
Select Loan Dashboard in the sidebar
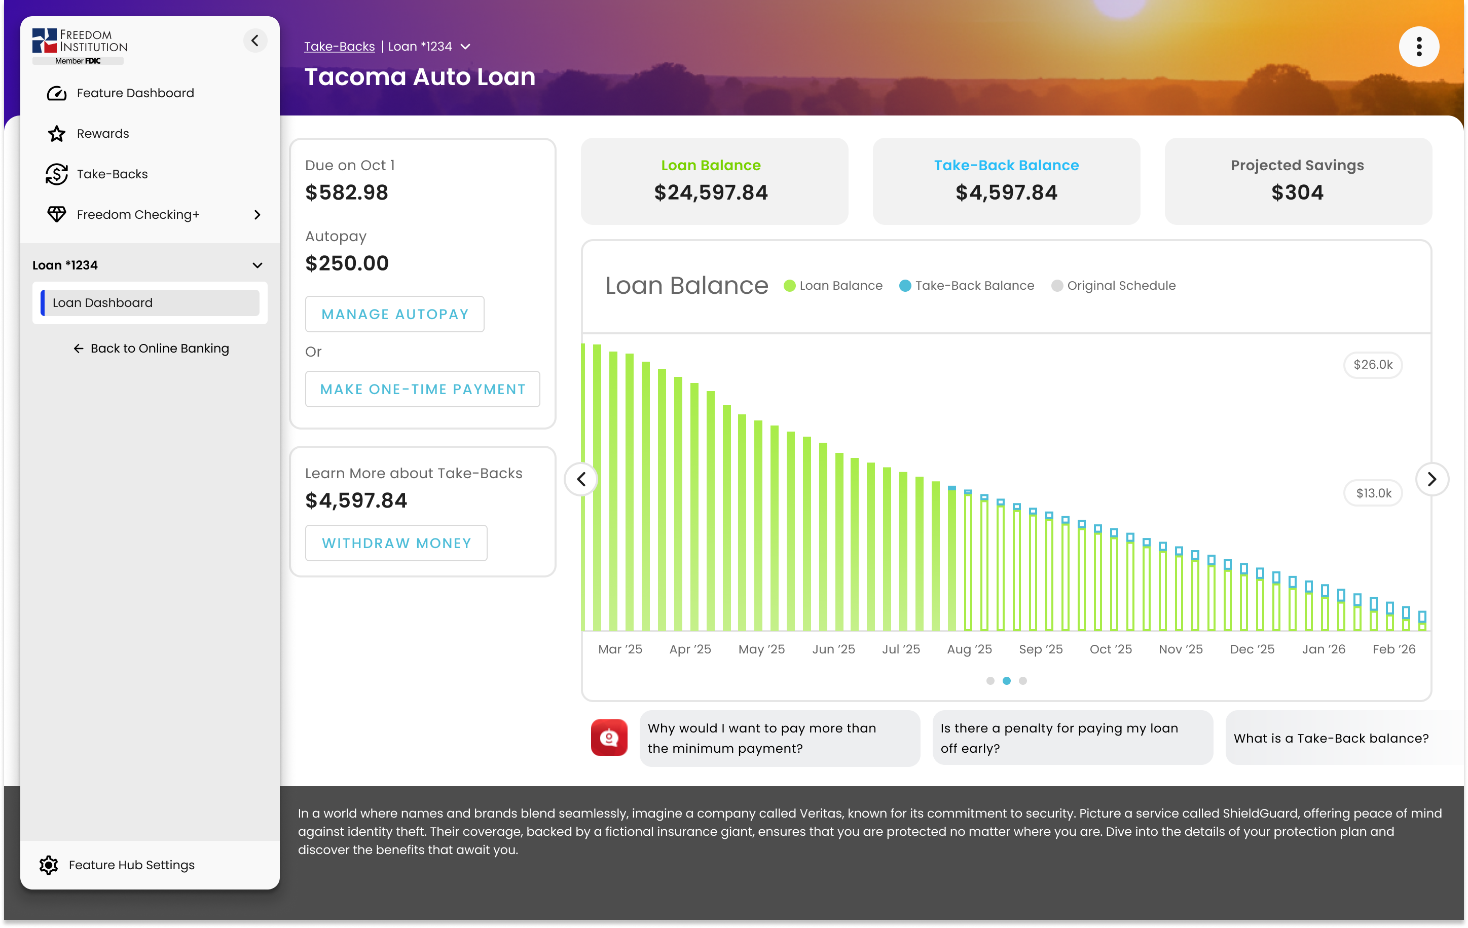point(150,303)
